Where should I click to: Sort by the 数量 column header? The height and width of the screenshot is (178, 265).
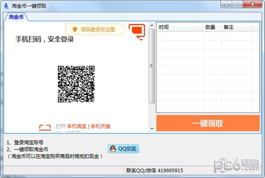pos(212,27)
